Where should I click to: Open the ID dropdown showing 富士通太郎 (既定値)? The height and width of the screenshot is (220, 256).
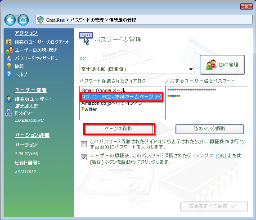tap(137, 69)
